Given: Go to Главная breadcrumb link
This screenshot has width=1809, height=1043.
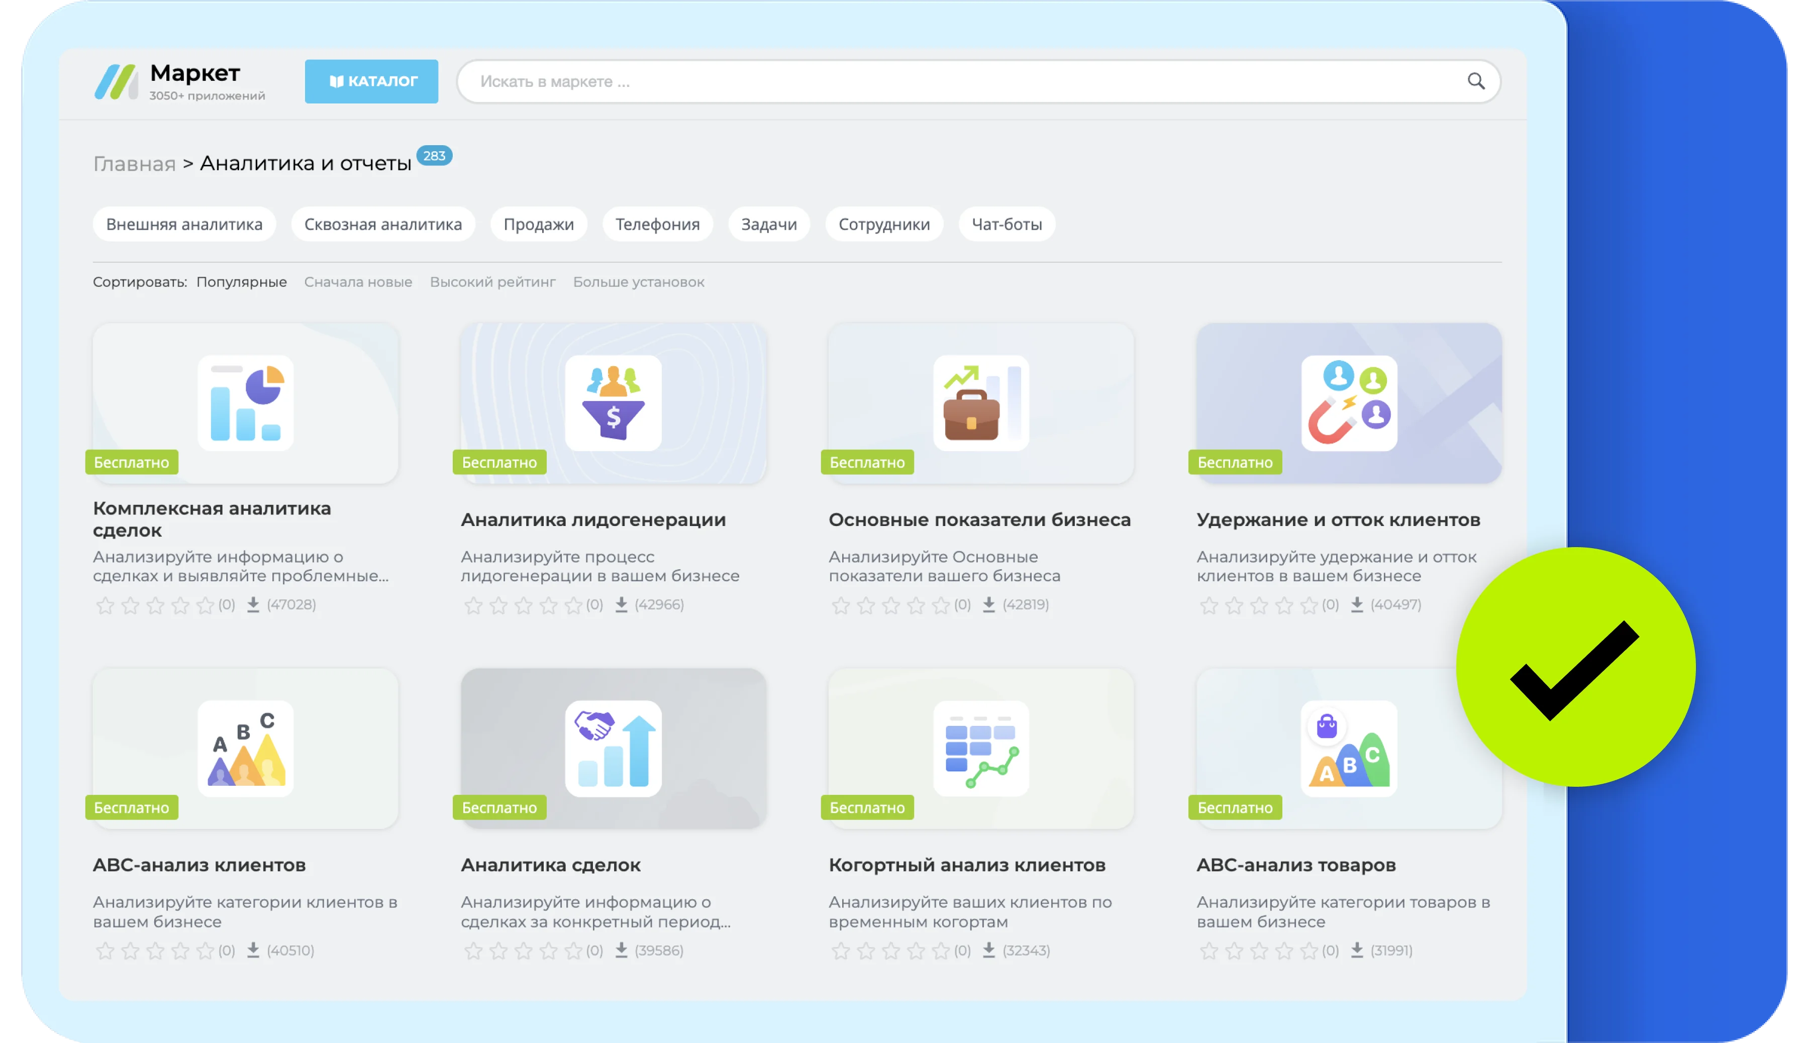Looking at the screenshot, I should tap(135, 164).
